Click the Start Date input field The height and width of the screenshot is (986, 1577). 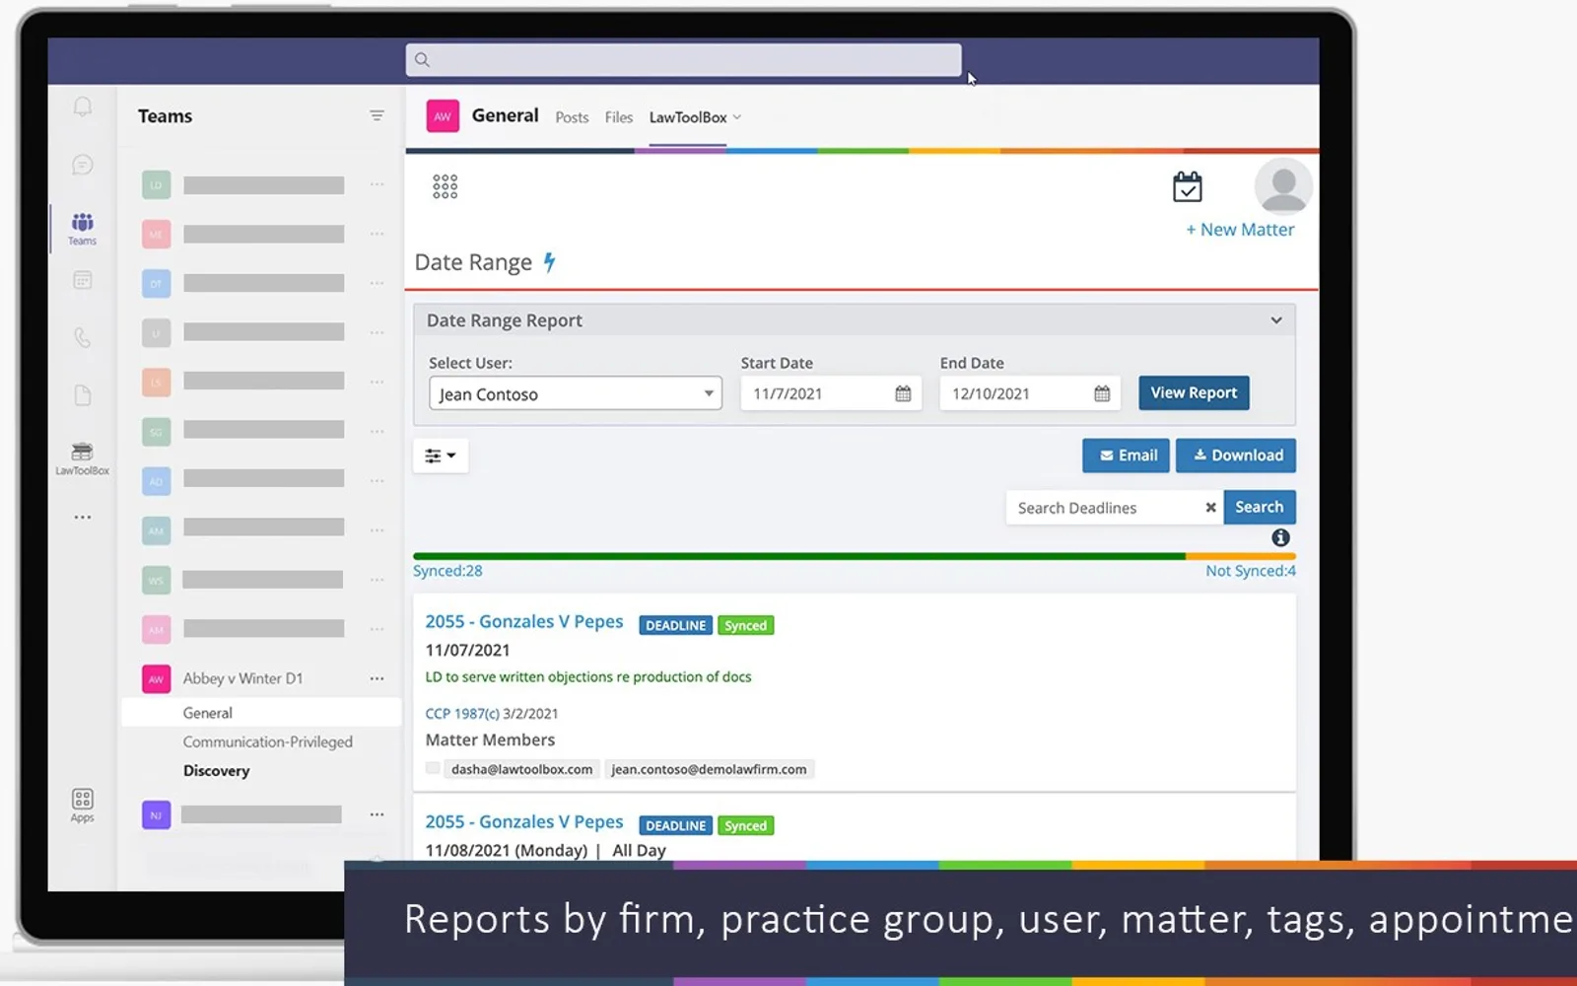(x=831, y=393)
